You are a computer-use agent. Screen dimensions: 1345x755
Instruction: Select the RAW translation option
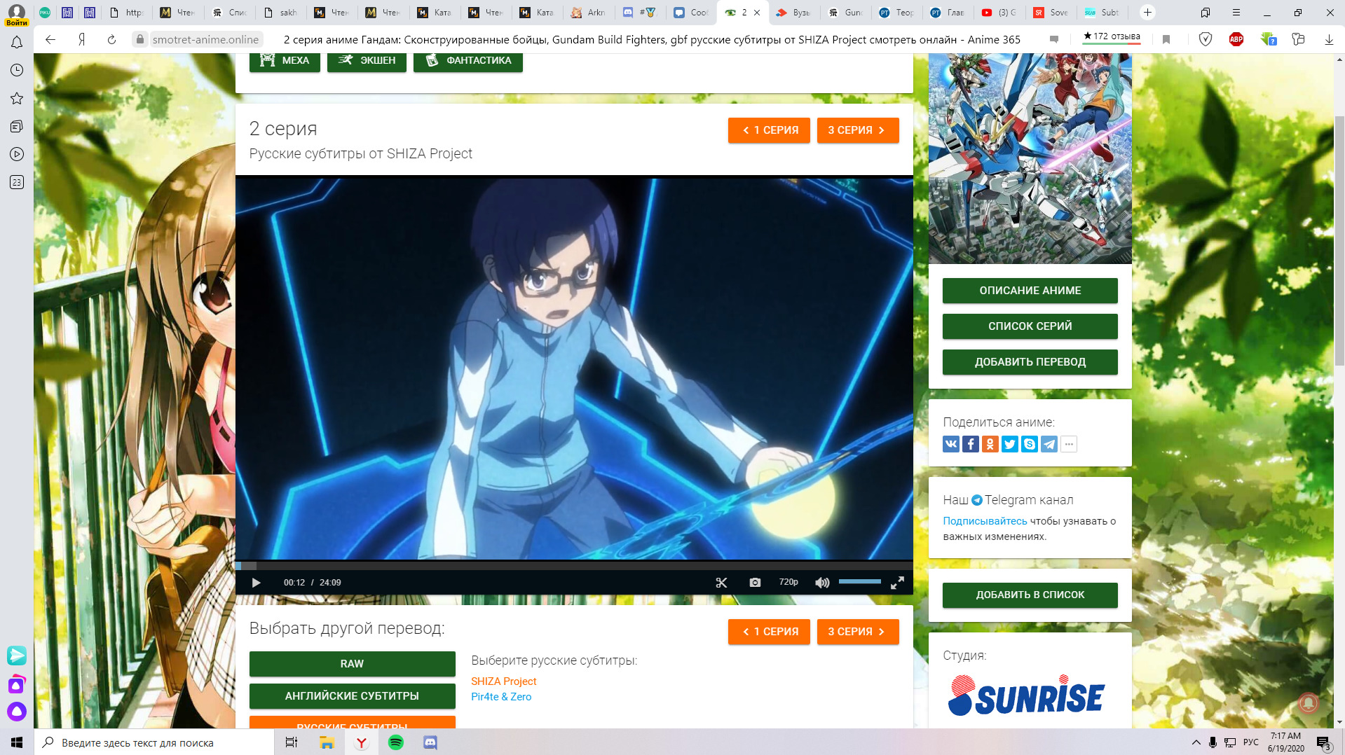(352, 664)
